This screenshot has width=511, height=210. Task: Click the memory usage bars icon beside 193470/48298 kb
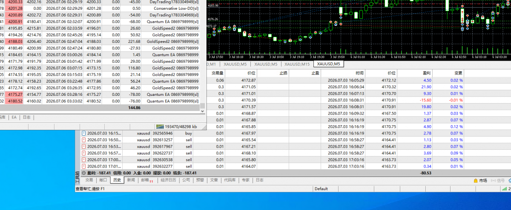[x=160, y=126]
